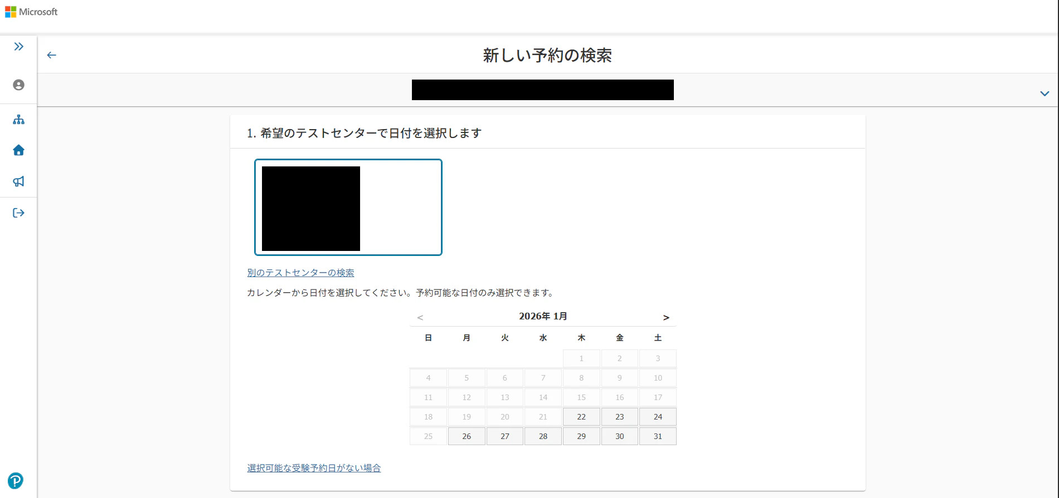This screenshot has width=1059, height=498.
Task: Go to previous month in calendar
Action: click(420, 317)
